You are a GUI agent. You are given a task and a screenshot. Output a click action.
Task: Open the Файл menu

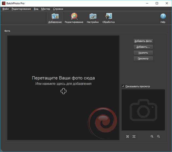(x=6, y=9)
